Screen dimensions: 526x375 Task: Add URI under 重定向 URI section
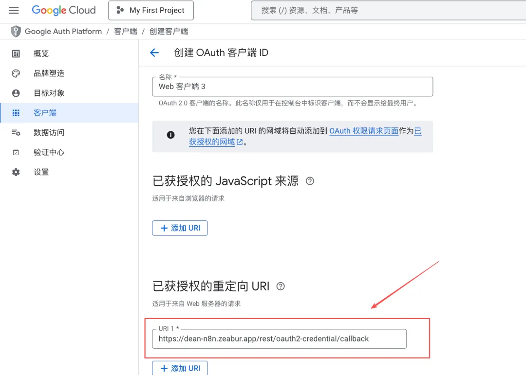[x=180, y=368]
